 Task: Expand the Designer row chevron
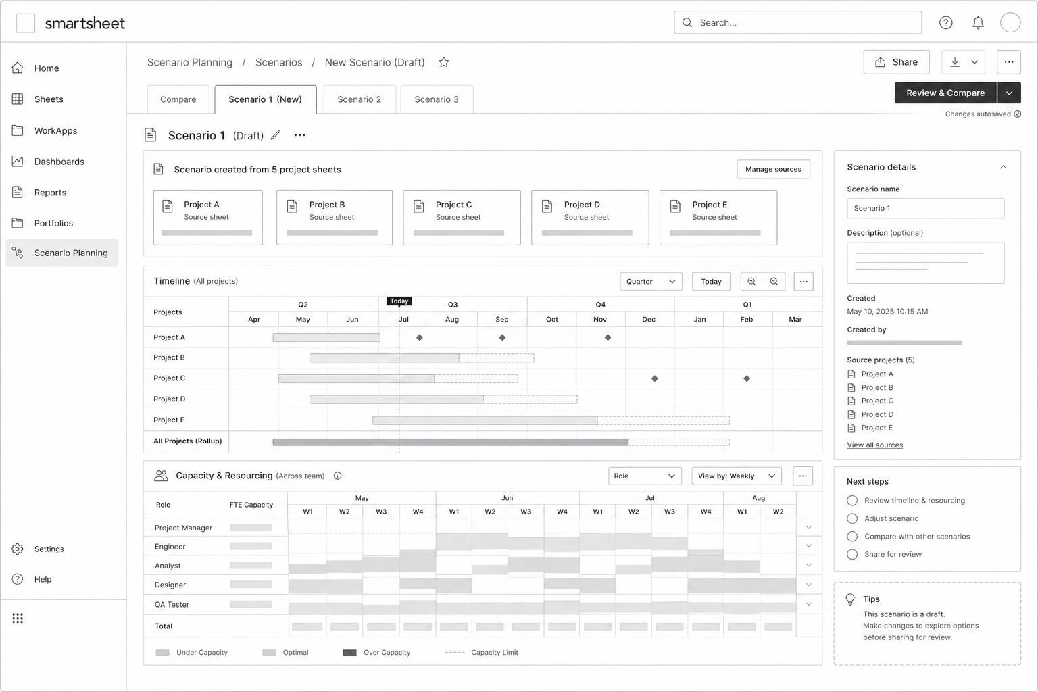pos(809,585)
